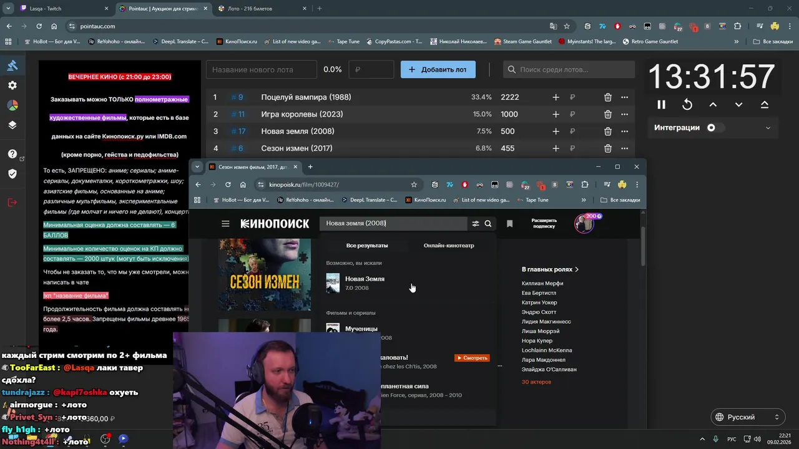
Task: Open actor Киллиан Мерфи page
Action: pos(542,284)
